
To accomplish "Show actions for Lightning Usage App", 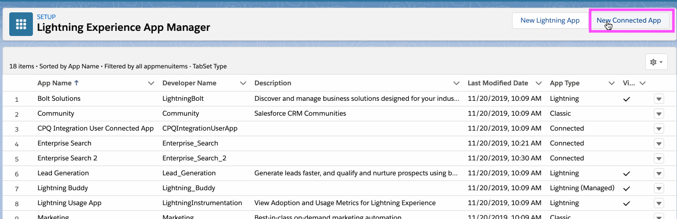I will pyautogui.click(x=658, y=204).
